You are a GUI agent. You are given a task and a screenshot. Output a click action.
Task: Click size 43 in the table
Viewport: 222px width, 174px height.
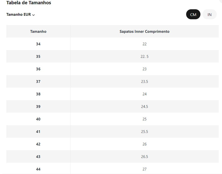pyautogui.click(x=38, y=157)
